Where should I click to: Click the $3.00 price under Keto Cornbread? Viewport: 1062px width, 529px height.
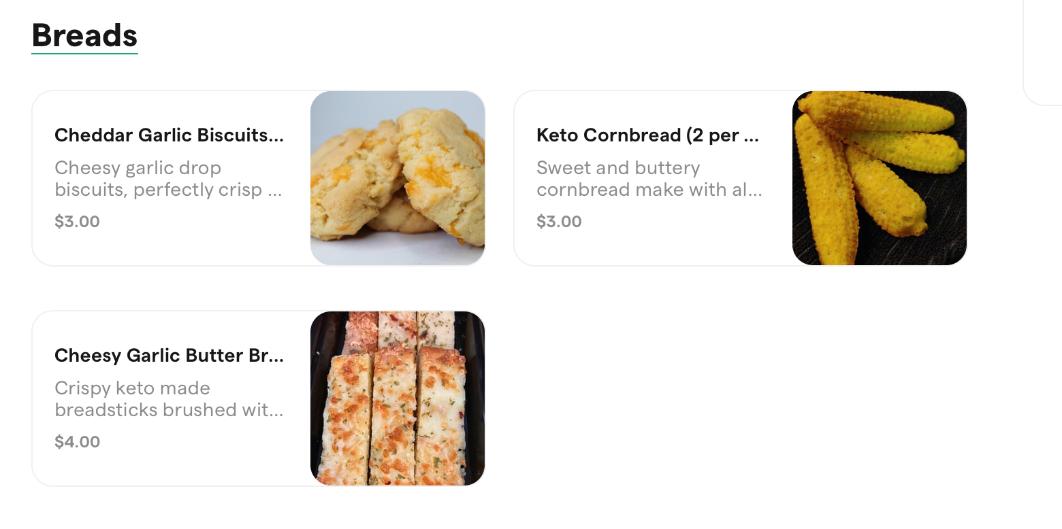tap(559, 222)
